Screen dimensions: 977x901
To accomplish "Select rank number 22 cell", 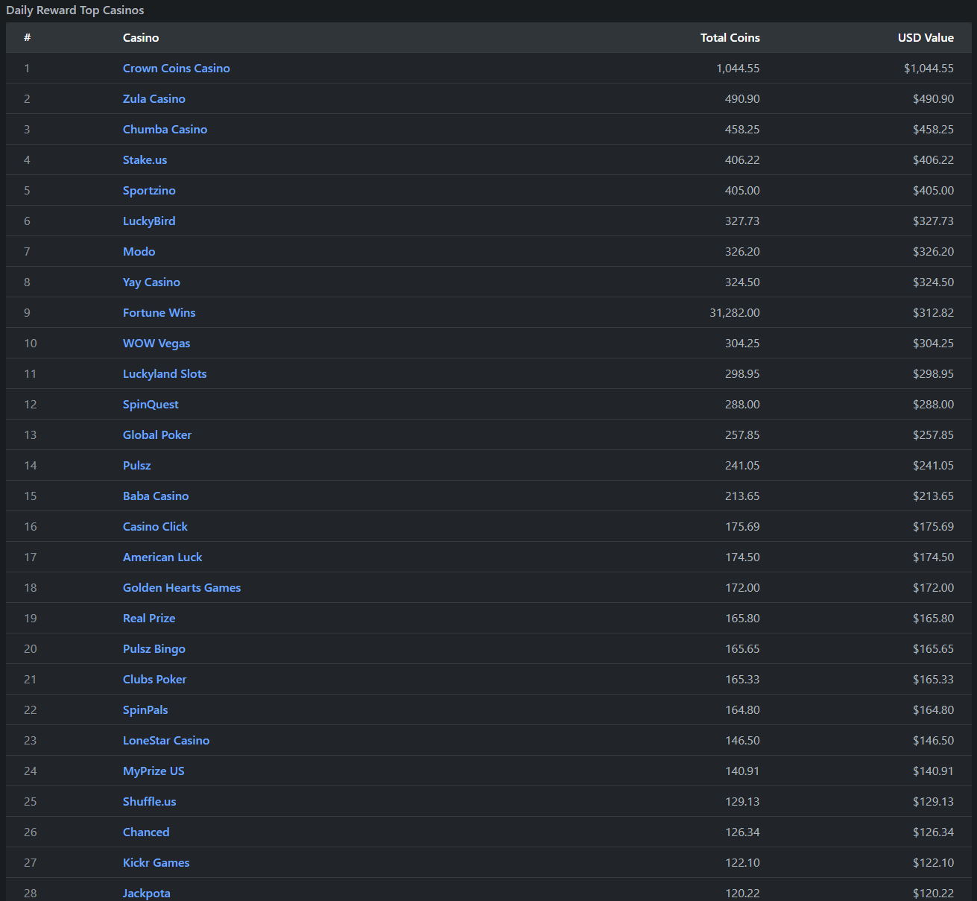I will (30, 709).
